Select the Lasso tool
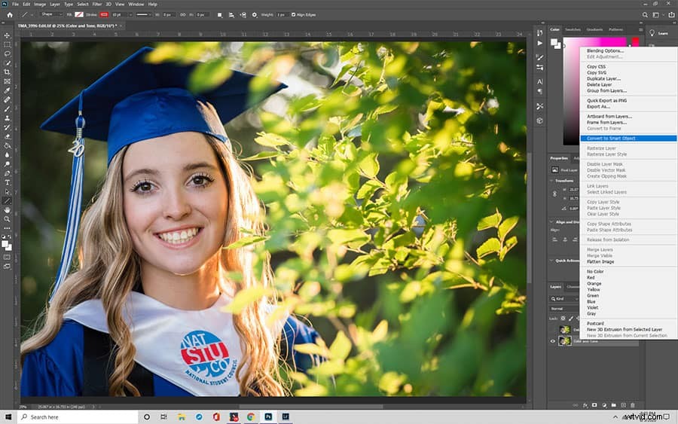 [7, 53]
